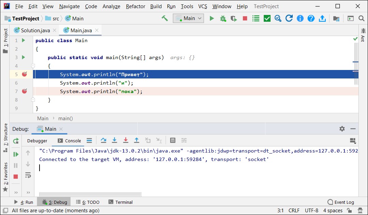This screenshot has width=368, height=215.
Task: Toggle soft-wrap in console sidebar
Action: tap(28, 175)
